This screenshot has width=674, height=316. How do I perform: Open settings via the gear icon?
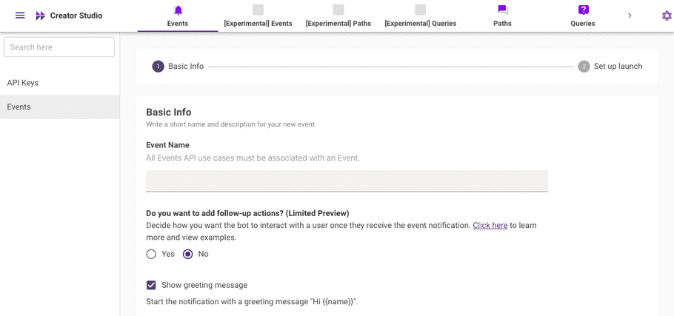pos(667,16)
